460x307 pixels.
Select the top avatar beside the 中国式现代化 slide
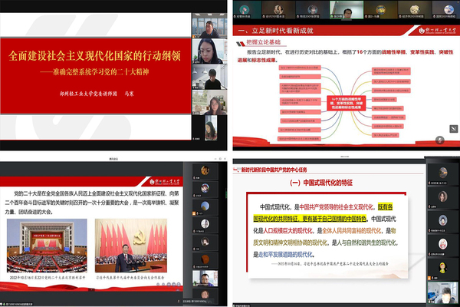pyautogui.click(x=442, y=170)
